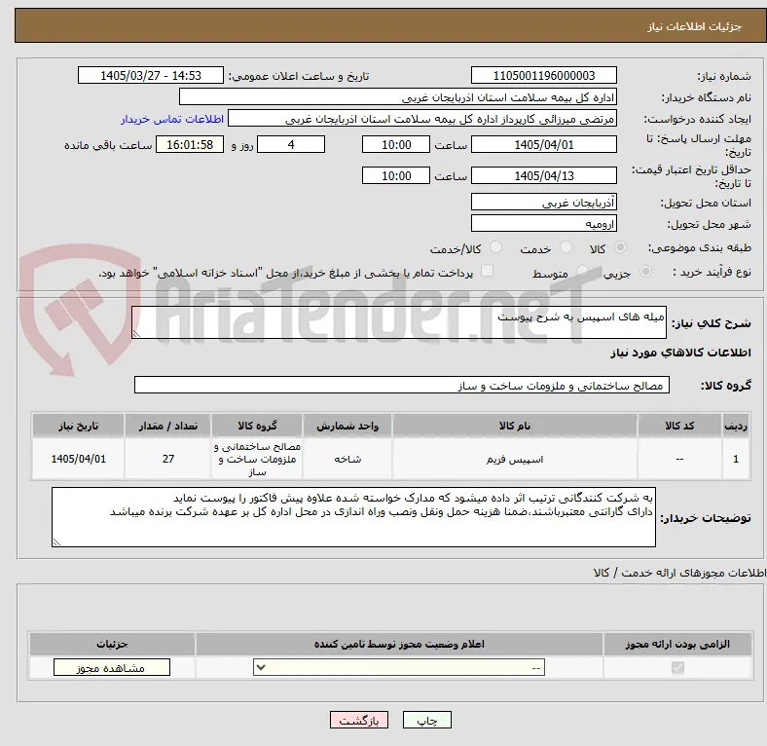Click the quantity cell showing 27

167,459
